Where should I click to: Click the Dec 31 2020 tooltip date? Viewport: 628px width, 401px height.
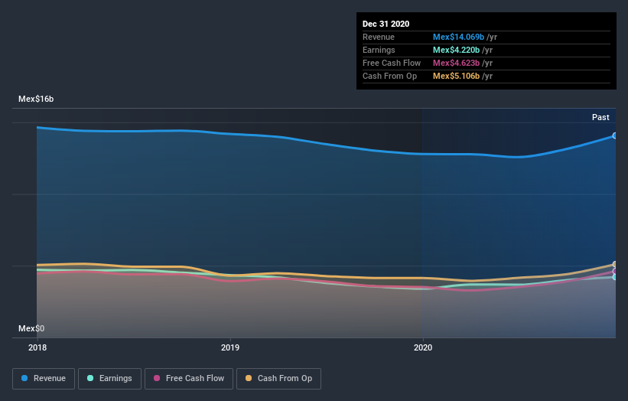(386, 24)
